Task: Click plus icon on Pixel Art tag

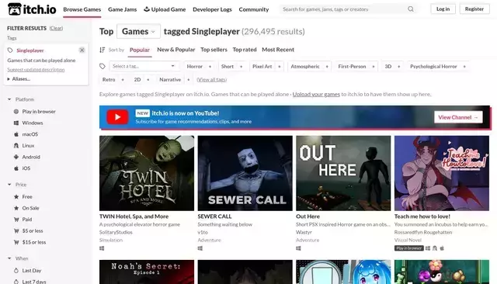Action: coord(280,67)
